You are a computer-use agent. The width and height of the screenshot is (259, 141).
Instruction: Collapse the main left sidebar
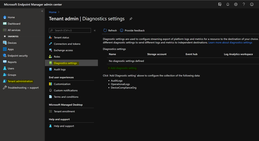click(x=42, y=11)
